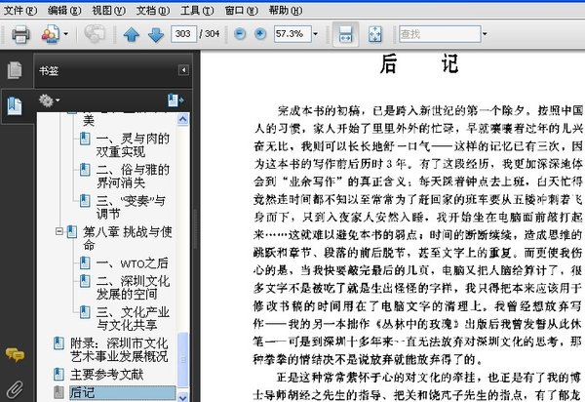Click bookmark icon beside 附录 entry
Image resolution: width=585 pixels, height=402 pixels.
(x=58, y=343)
